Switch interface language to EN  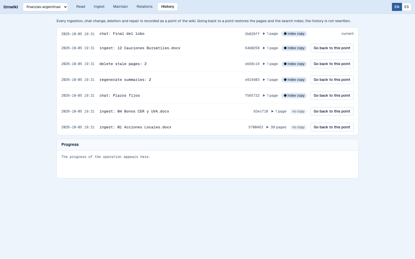point(397,7)
